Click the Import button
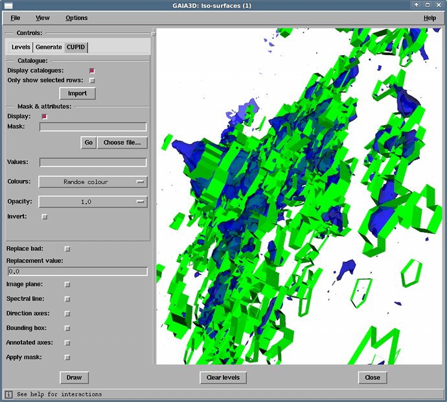The height and width of the screenshot is (402, 447). coord(77,93)
